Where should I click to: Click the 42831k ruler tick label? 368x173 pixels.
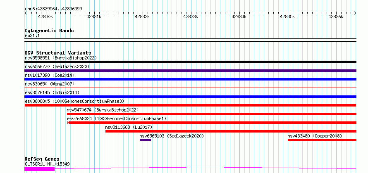pos(94,17)
